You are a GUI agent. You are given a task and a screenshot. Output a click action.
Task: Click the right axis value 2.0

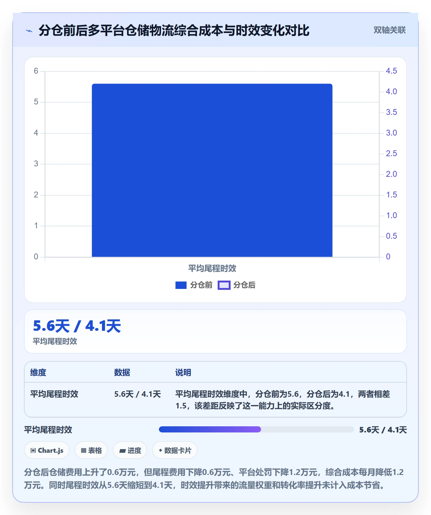pos(391,174)
